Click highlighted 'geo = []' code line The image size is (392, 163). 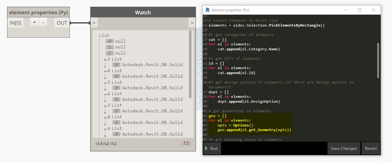pyautogui.click(x=218, y=116)
